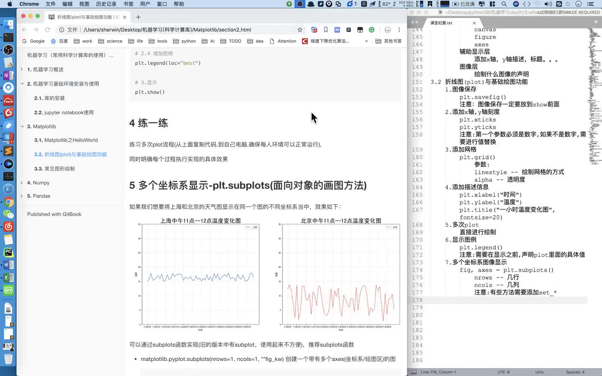The image size is (602, 376).
Task: Open Safari from the Dock
Action: 8,189
